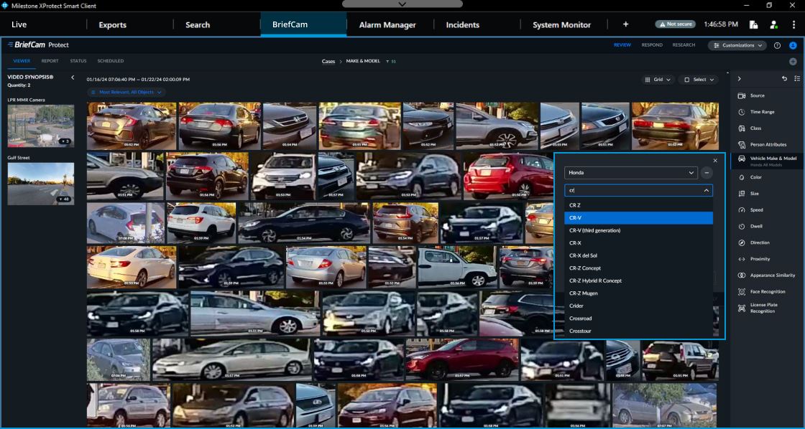Select the LPR MMR Camera thumbnail
The image size is (805, 429).
pyautogui.click(x=41, y=126)
